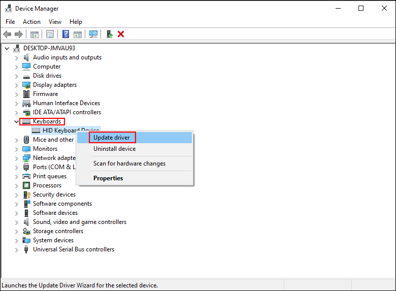Screen dimensions: 396x291
Task: Expand the System devices node
Action: click(17, 241)
